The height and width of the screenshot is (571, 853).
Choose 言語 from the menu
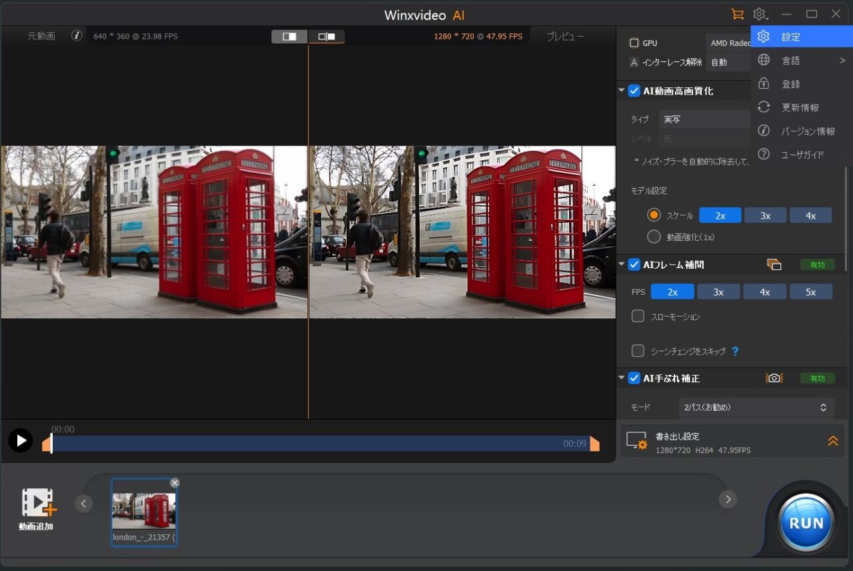(802, 60)
